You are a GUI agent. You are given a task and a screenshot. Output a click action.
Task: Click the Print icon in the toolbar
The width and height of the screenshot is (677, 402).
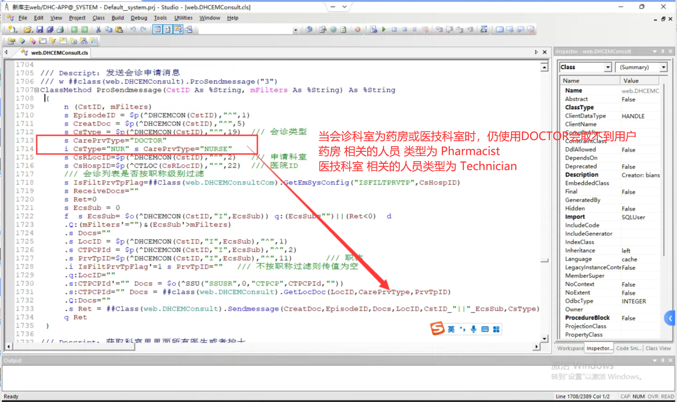[x=60, y=30]
